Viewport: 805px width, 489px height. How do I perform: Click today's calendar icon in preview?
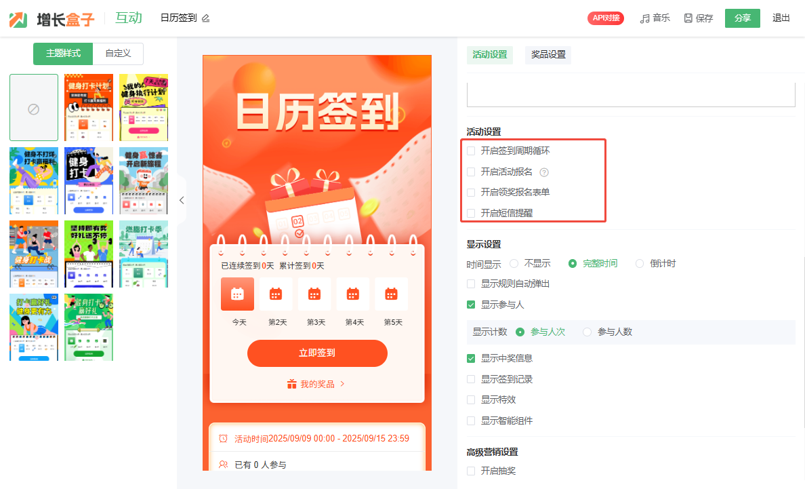[237, 294]
